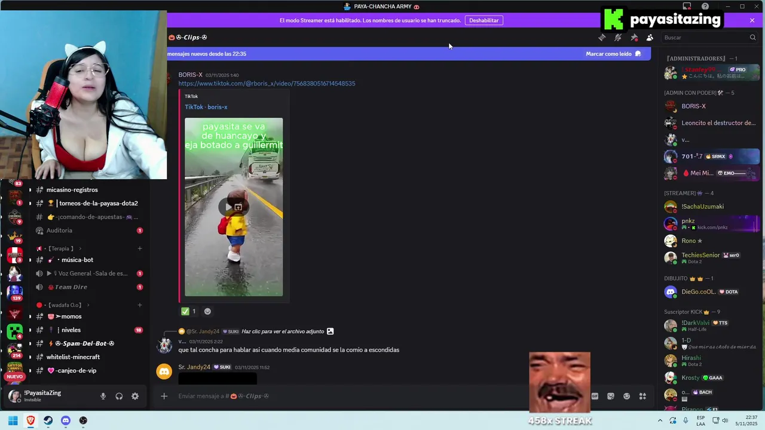Open BORIS-X message author name

pos(190,75)
